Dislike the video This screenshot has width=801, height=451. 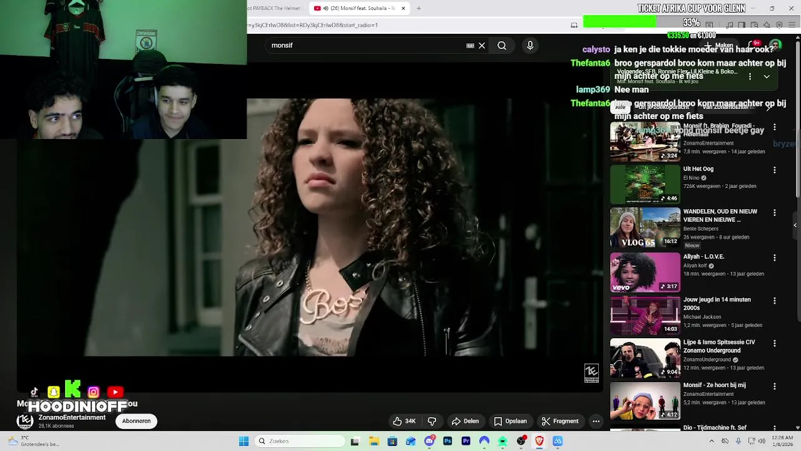pyautogui.click(x=432, y=421)
